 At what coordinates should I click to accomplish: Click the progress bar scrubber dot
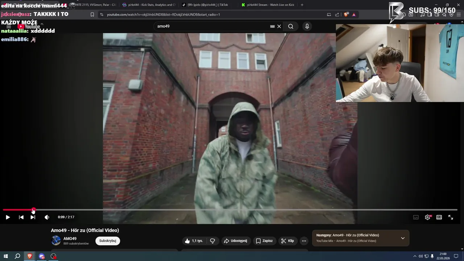tap(33, 210)
